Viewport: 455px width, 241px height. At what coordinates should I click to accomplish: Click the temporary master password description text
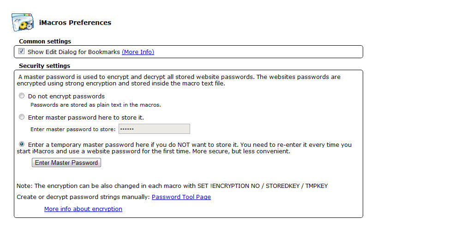[184, 148]
